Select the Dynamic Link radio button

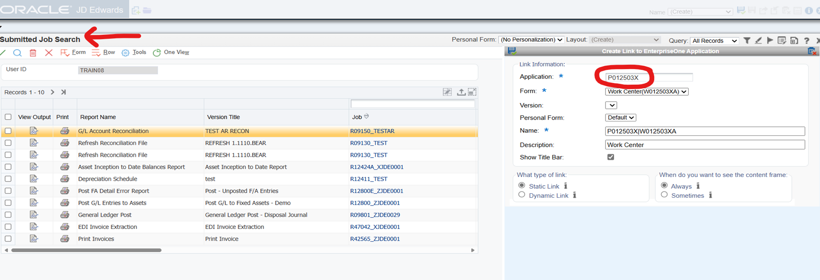(522, 195)
